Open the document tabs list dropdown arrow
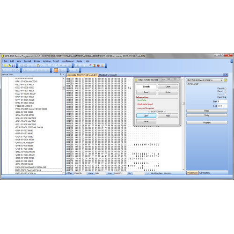Image resolution: width=234 pixels, height=234 pixels. click(224, 74)
